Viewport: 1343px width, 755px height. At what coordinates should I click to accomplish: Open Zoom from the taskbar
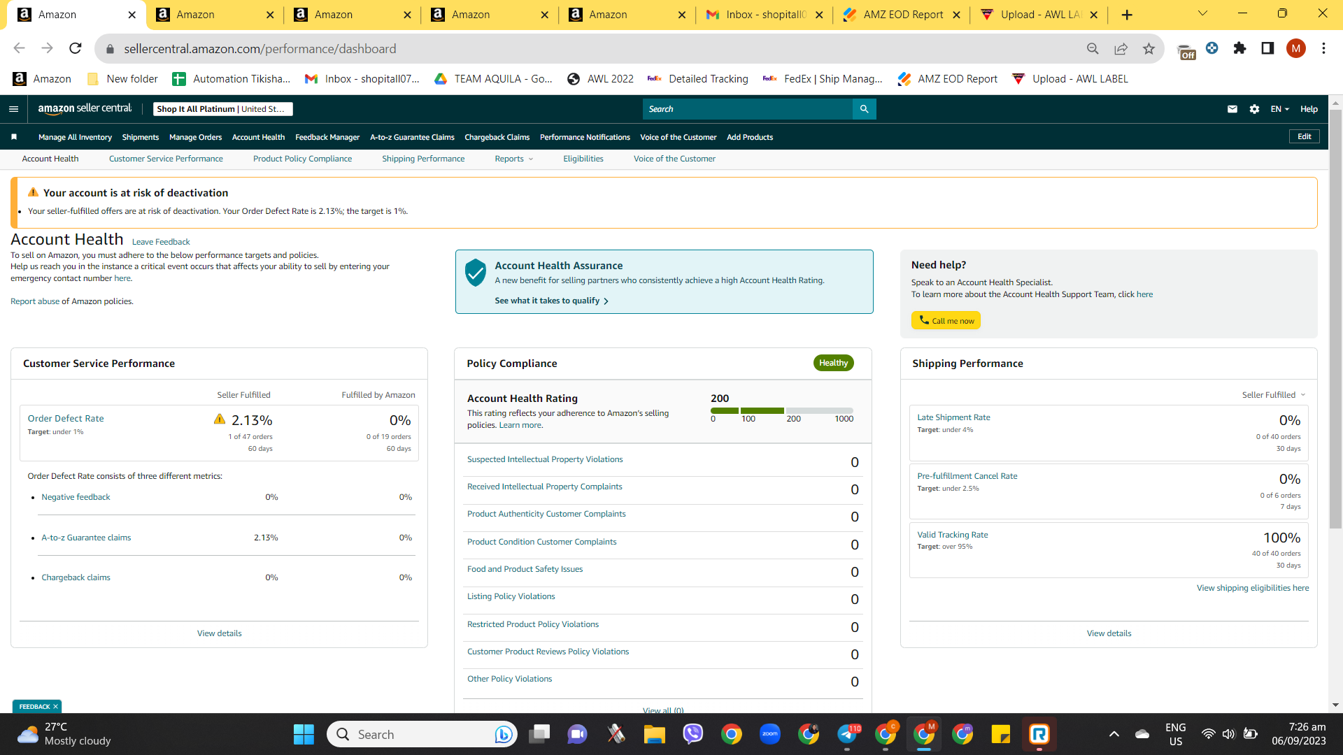pyautogui.click(x=770, y=734)
